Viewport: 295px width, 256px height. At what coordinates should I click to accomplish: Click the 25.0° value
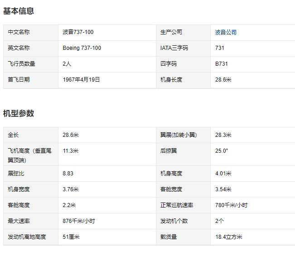(222, 151)
